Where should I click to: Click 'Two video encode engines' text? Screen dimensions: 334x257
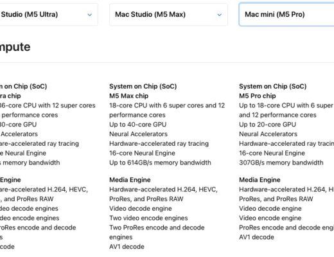coord(148,218)
